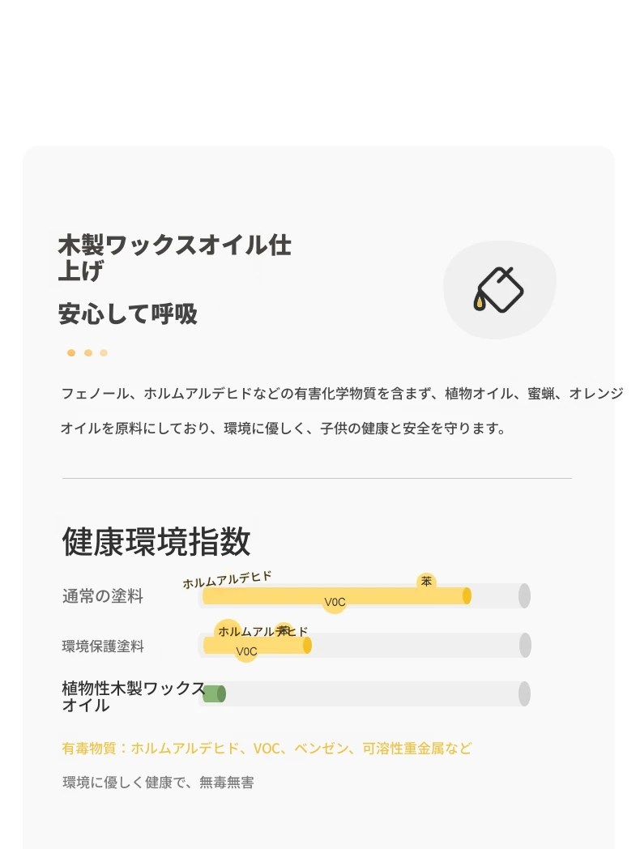Viewport: 640px width, 849px height.
Task: Click the paint bucket icon
Action: point(499,290)
